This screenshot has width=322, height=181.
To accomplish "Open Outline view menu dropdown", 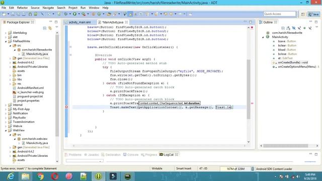I will coord(316,27).
